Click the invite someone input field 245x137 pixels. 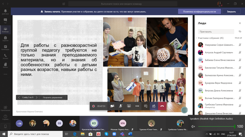[x=216, y=32]
